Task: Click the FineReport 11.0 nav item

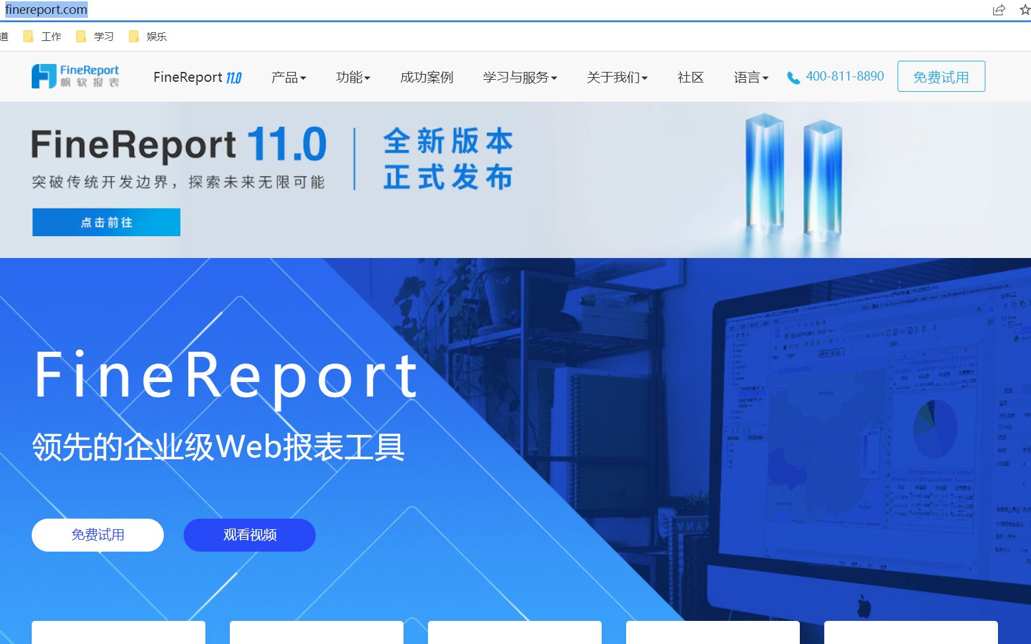Action: 197,77
